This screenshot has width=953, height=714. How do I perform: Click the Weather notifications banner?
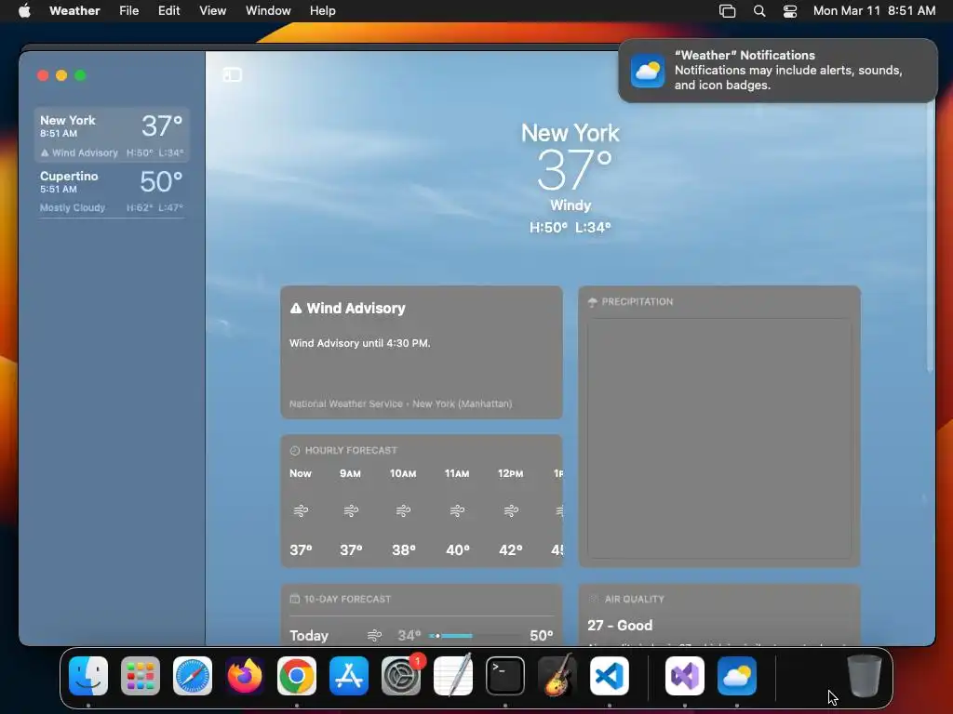click(x=778, y=71)
